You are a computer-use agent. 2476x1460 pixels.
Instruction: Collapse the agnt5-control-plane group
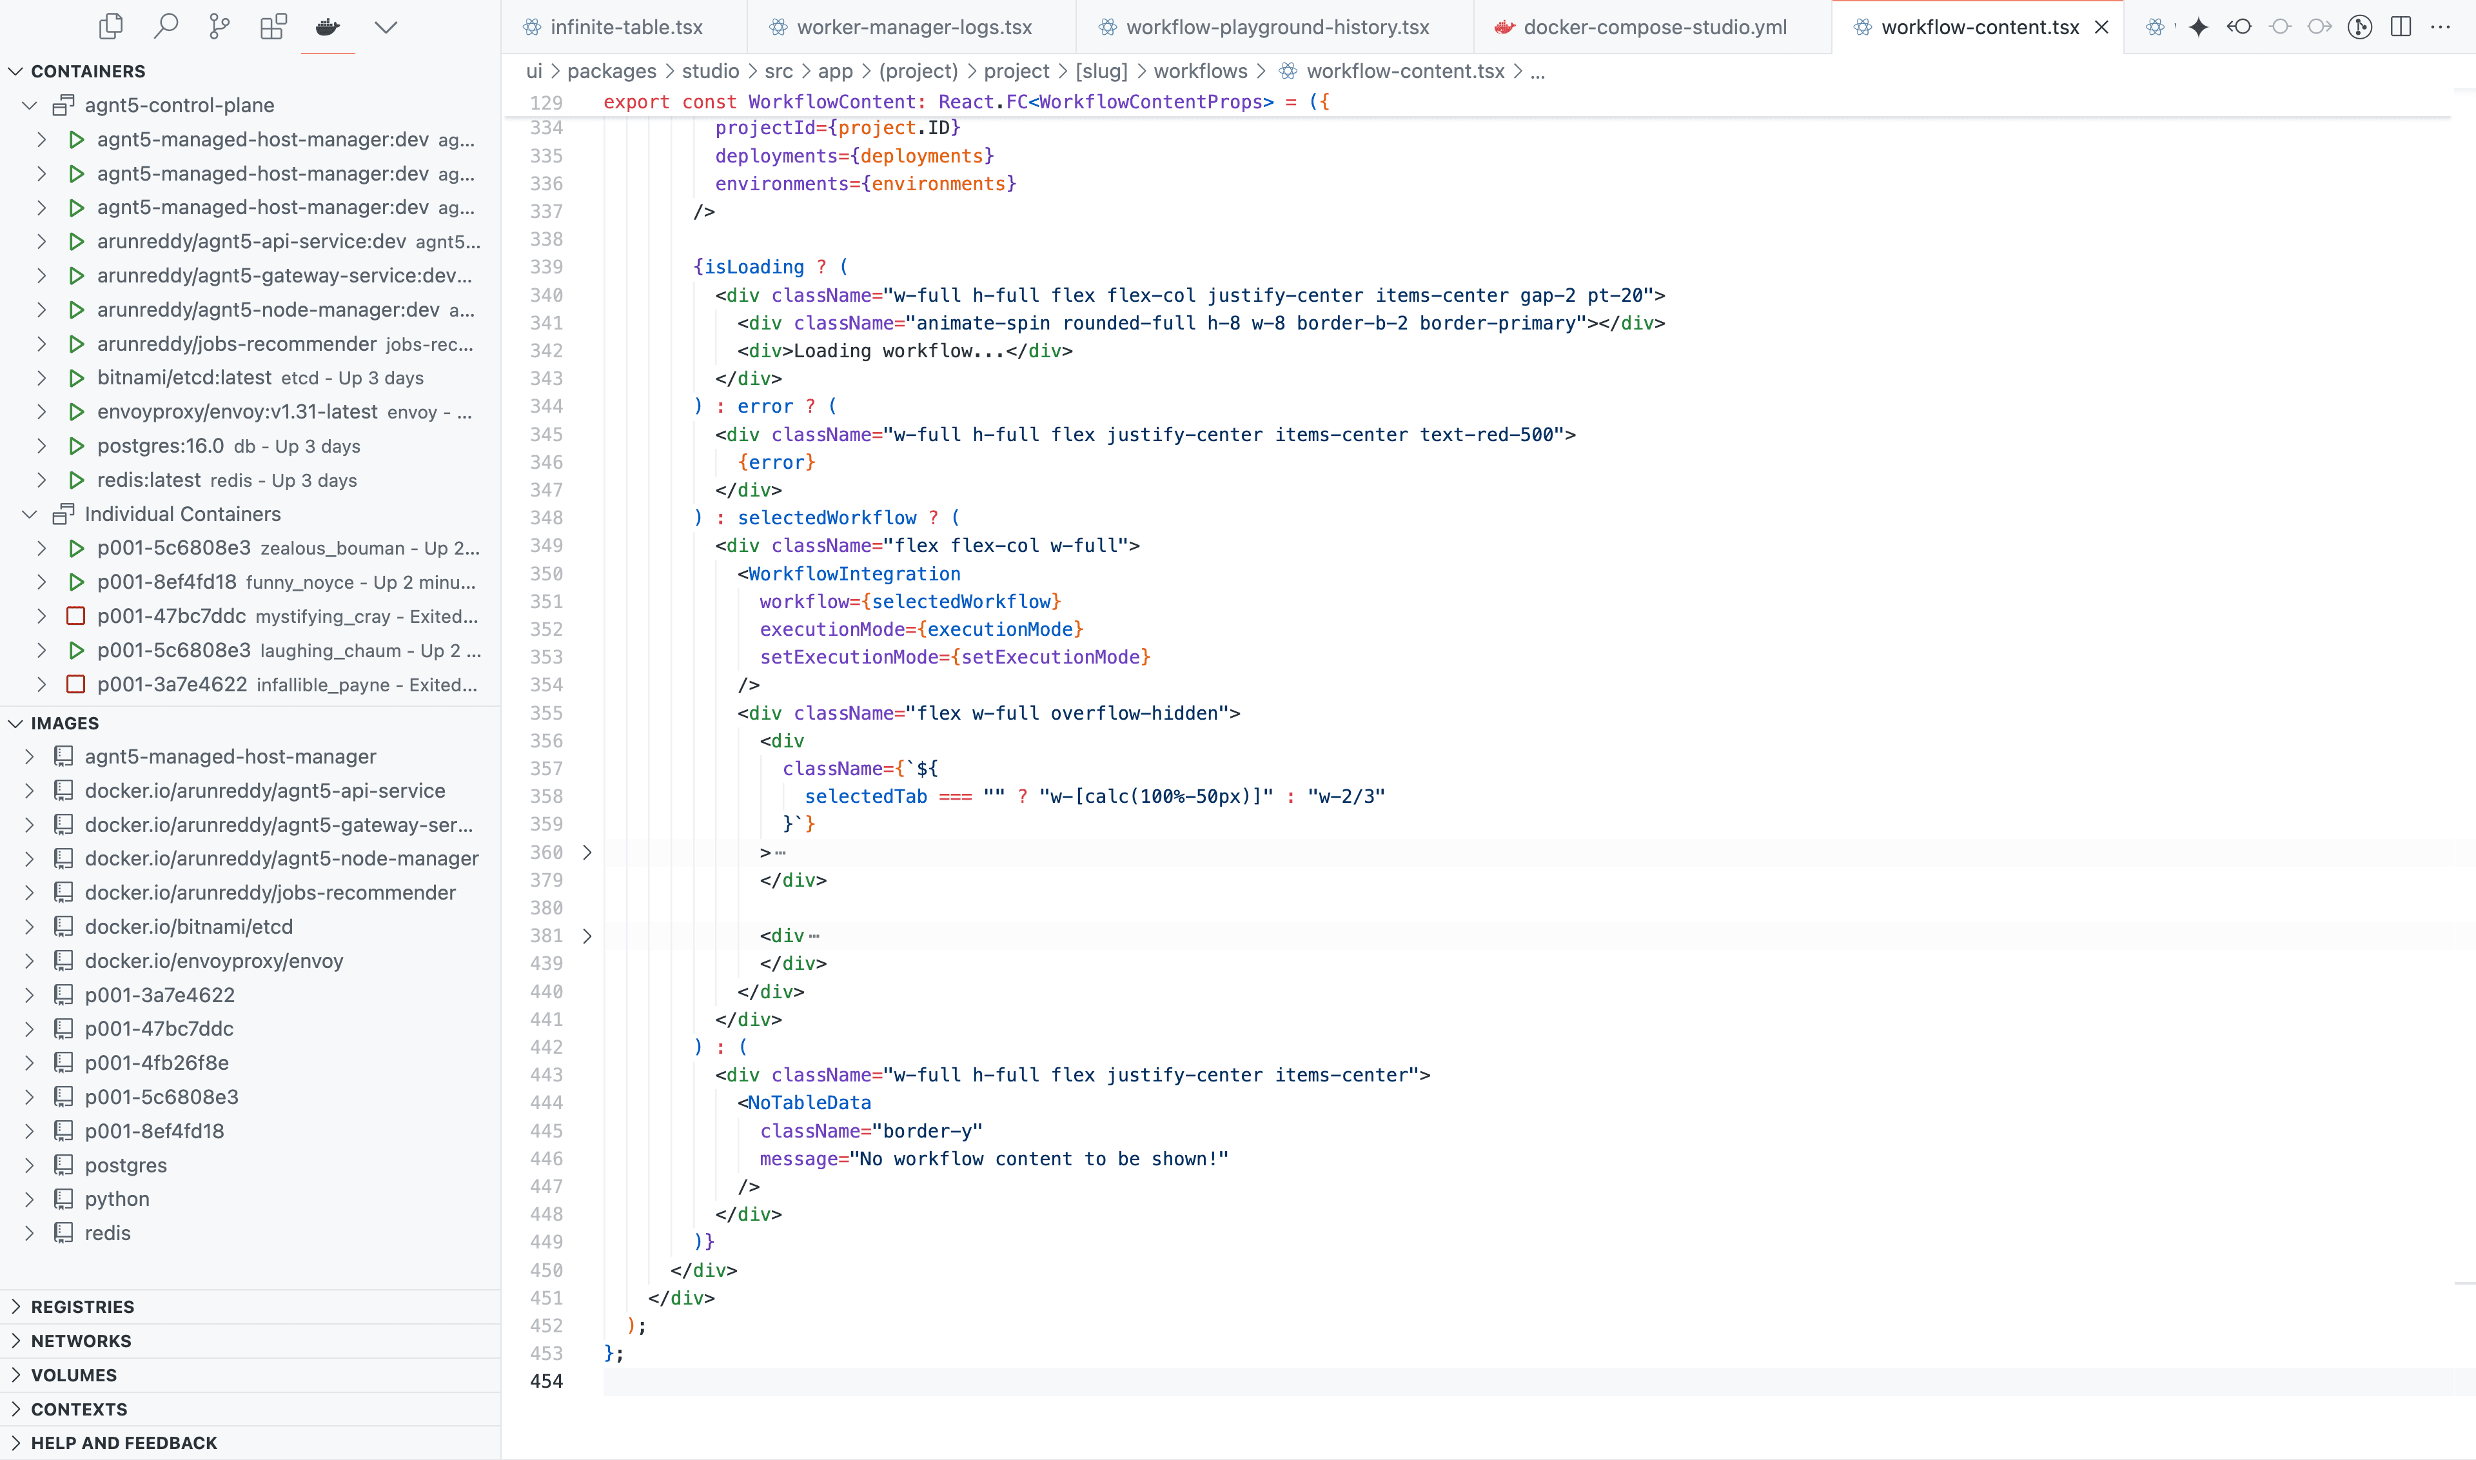pyautogui.click(x=30, y=105)
